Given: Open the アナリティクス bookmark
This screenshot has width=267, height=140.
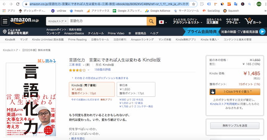Looking at the screenshot, I should pos(98,11).
